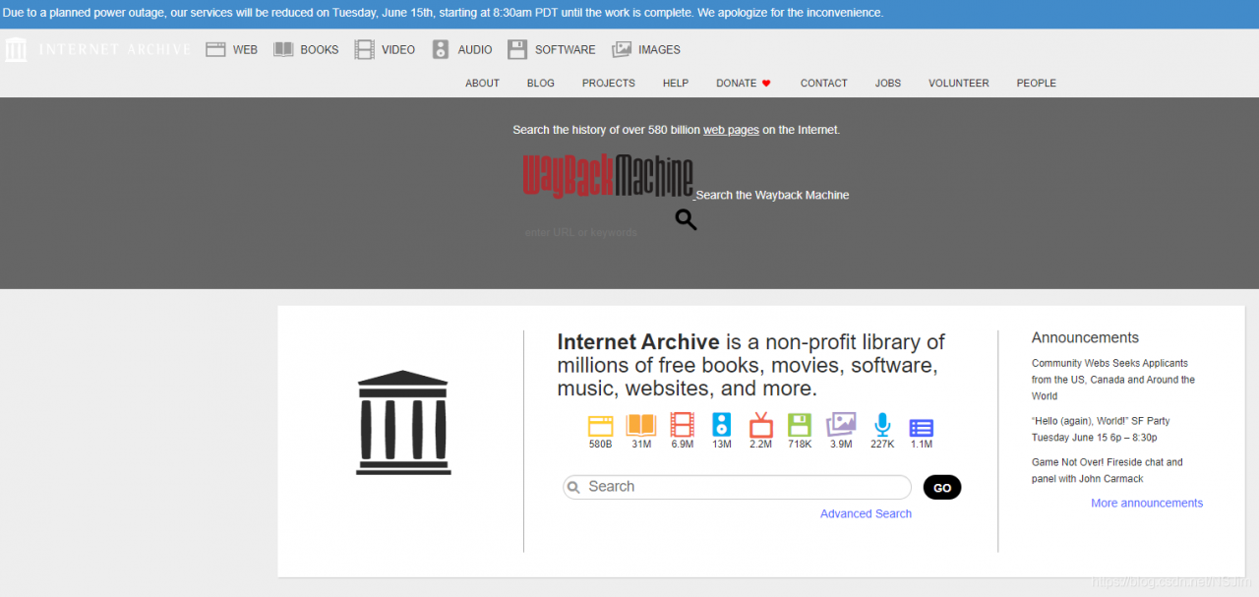Click the Wayback magnifying glass search icon
Screen dimensions: 1259x597
(686, 220)
